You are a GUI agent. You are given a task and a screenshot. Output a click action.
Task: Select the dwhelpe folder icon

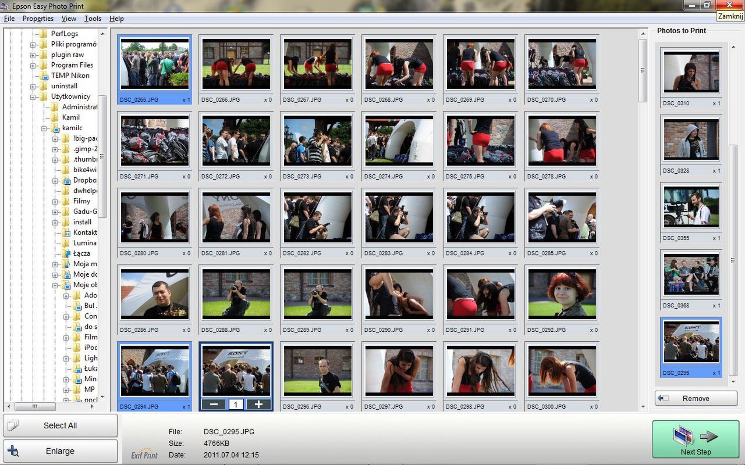click(x=66, y=191)
